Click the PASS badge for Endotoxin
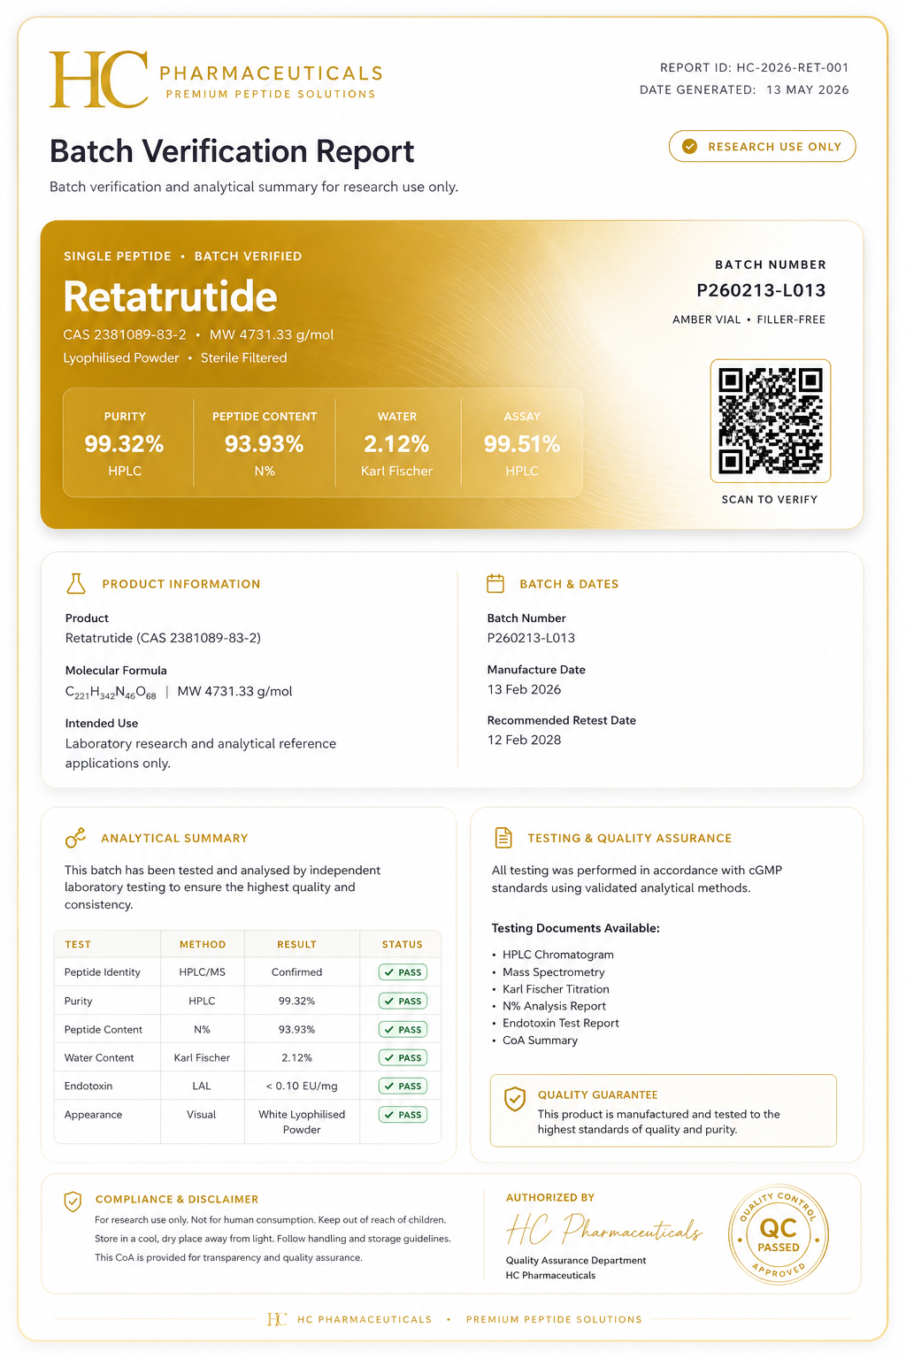This screenshot has height=1359, width=906. 403,1086
